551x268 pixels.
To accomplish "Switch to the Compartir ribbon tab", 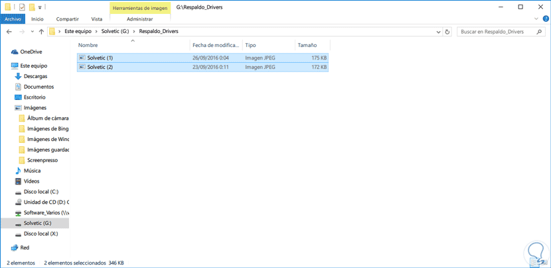I will pyautogui.click(x=68, y=19).
